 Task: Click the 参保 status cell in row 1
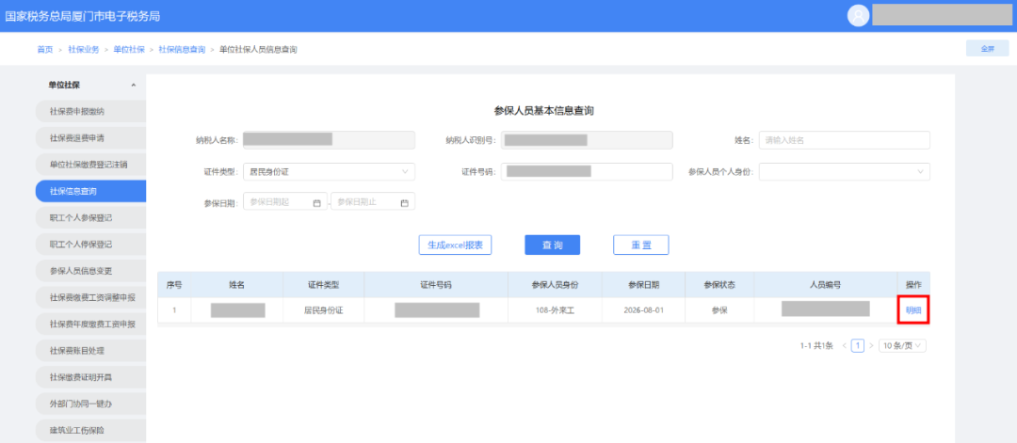(x=719, y=310)
